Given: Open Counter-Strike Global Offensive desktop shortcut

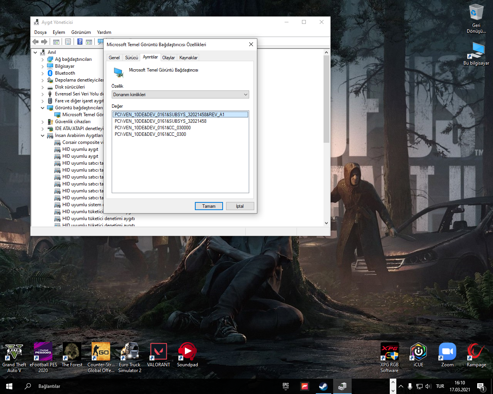Looking at the screenshot, I should click(101, 357).
